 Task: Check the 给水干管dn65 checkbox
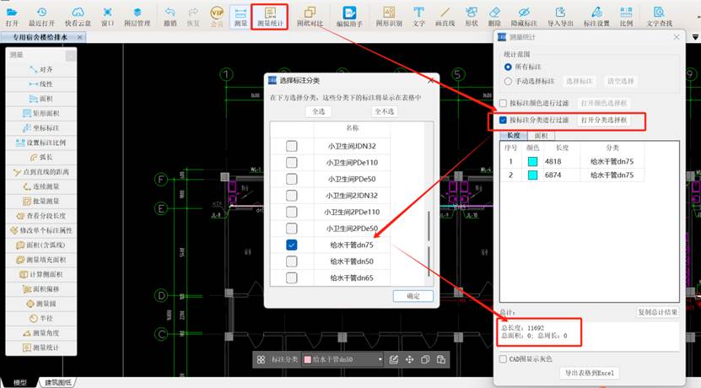click(x=292, y=278)
